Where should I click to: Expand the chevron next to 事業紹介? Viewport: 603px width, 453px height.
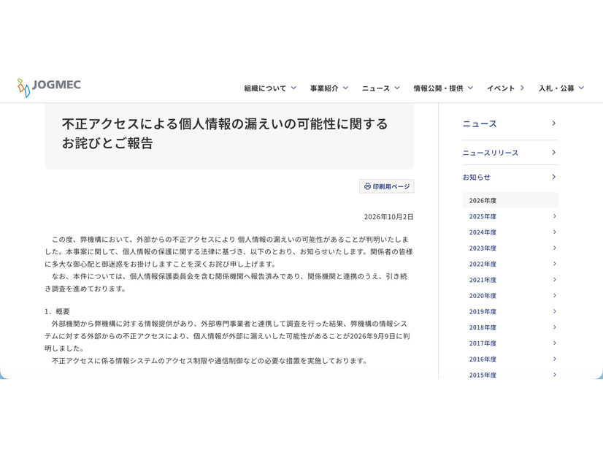tap(345, 88)
